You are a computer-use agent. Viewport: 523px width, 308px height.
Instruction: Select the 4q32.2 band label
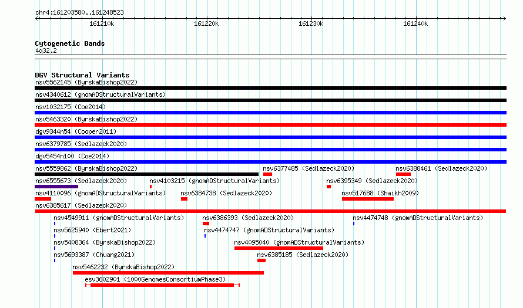pyautogui.click(x=46, y=50)
